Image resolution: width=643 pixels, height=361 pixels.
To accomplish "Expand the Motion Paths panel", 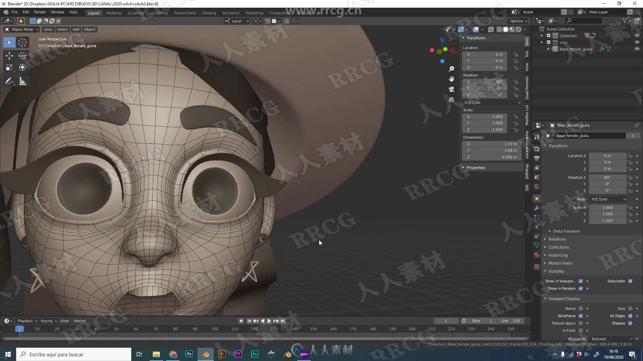I will click(x=560, y=263).
